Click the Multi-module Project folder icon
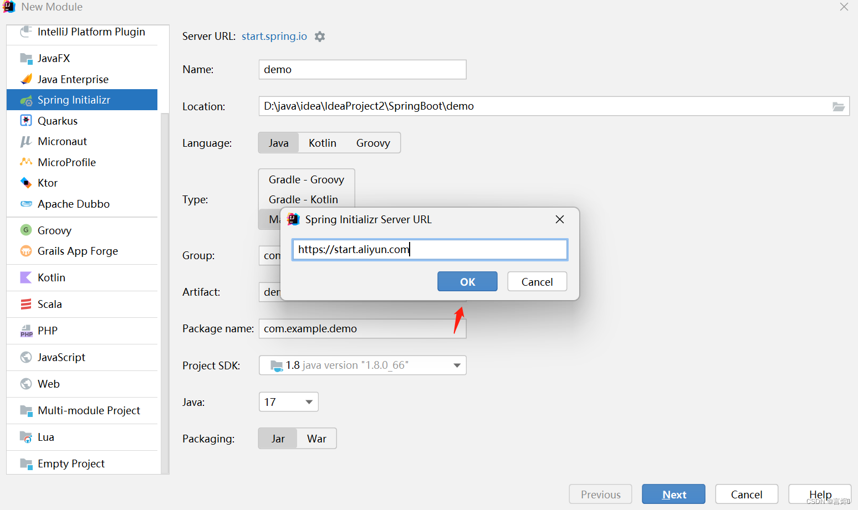Viewport: 858px width, 510px height. (x=26, y=410)
